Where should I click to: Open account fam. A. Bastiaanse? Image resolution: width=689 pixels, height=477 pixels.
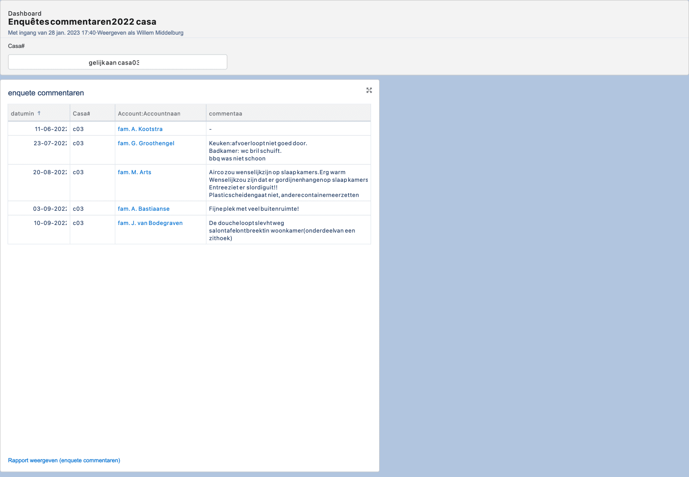click(x=143, y=209)
